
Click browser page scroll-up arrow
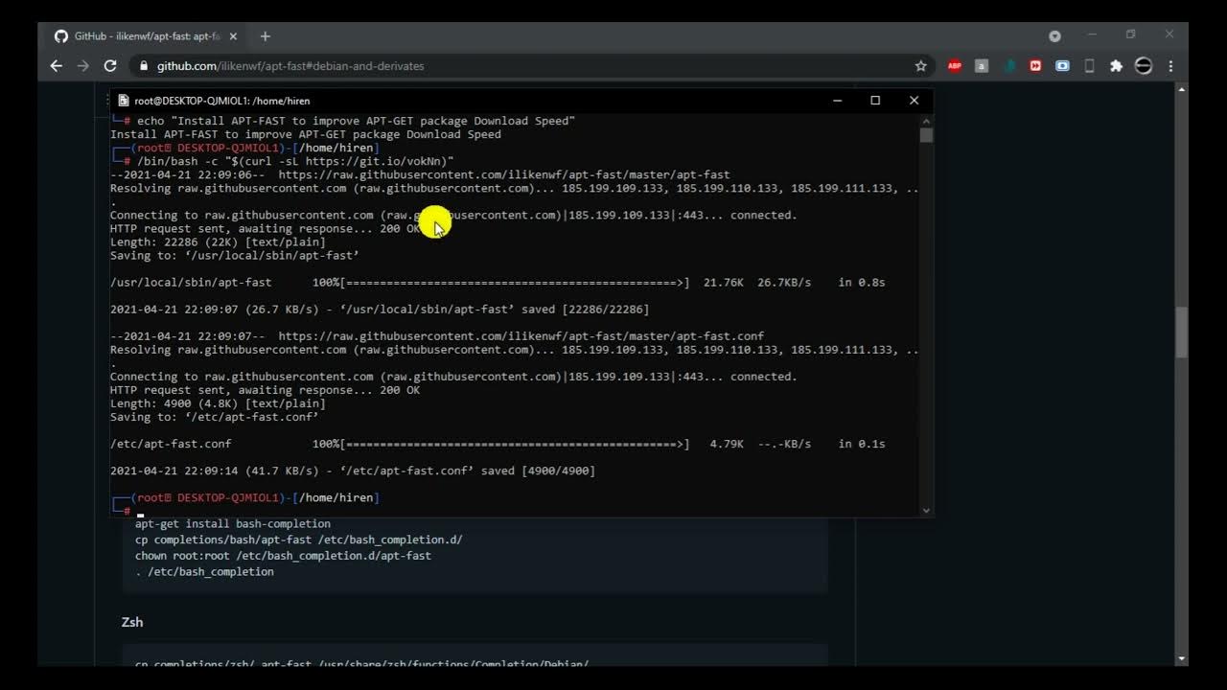tap(1181, 89)
